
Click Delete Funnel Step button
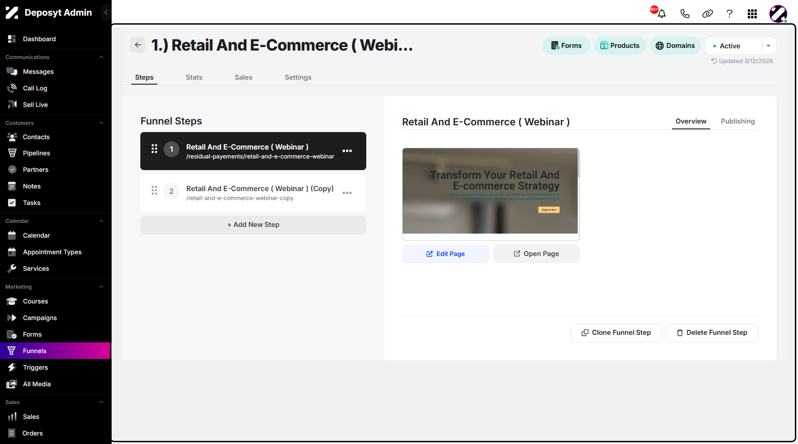(x=712, y=333)
